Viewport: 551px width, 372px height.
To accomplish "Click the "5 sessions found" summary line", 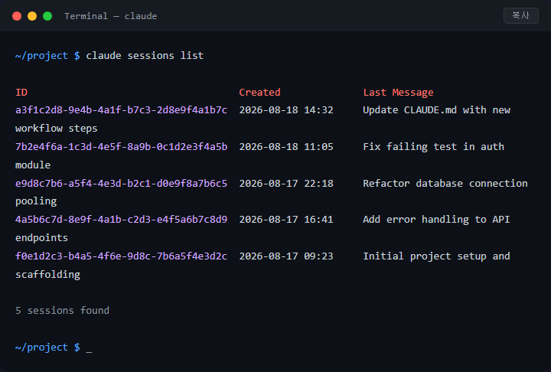I will (62, 311).
